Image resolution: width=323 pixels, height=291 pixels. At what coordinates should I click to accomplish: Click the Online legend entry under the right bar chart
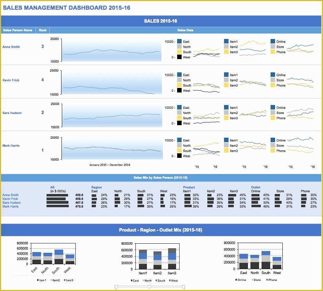click(241, 280)
